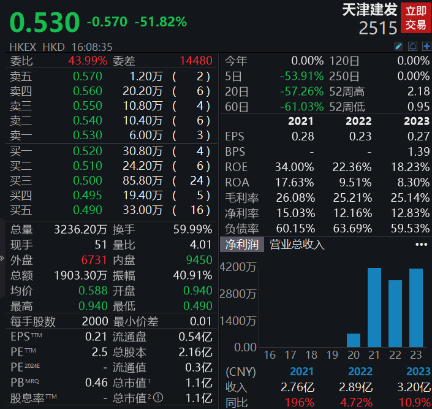Viewport: 432px width, 409px height.
Task: Click the 总股本 value 2.16亿
Action: click(x=195, y=352)
